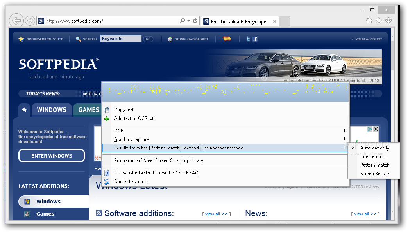408x232 pixels.
Task: Click the Games icon in sidebar
Action: coord(27,214)
